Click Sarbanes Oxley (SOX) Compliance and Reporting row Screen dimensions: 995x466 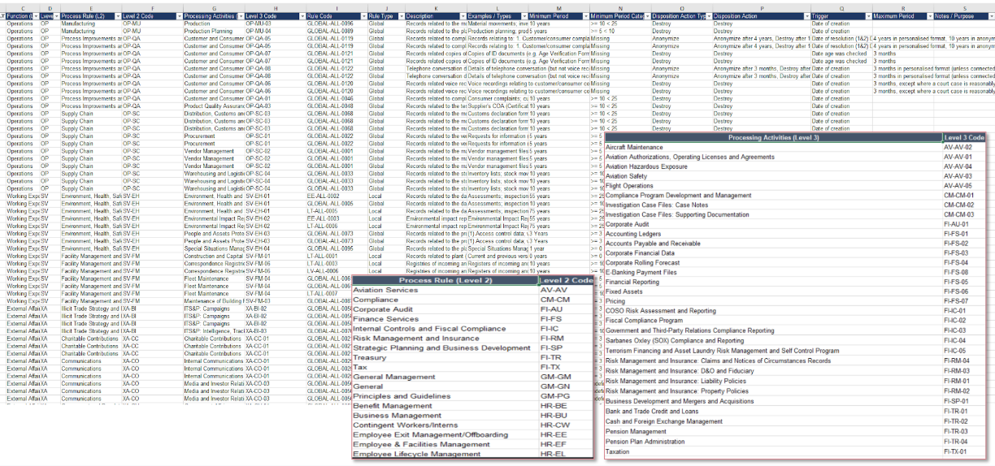click(773, 341)
